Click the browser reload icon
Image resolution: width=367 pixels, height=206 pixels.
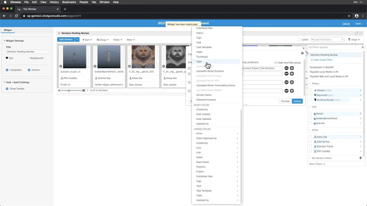pos(16,16)
